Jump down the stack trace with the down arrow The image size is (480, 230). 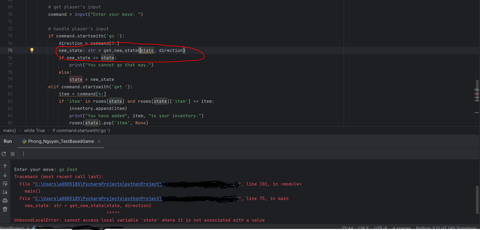pyautogui.click(x=5, y=175)
